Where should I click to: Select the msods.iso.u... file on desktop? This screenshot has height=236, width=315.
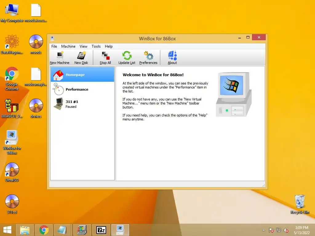(36, 13)
